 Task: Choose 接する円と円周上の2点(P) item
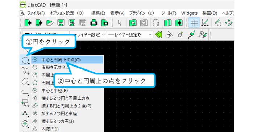coord(67,106)
